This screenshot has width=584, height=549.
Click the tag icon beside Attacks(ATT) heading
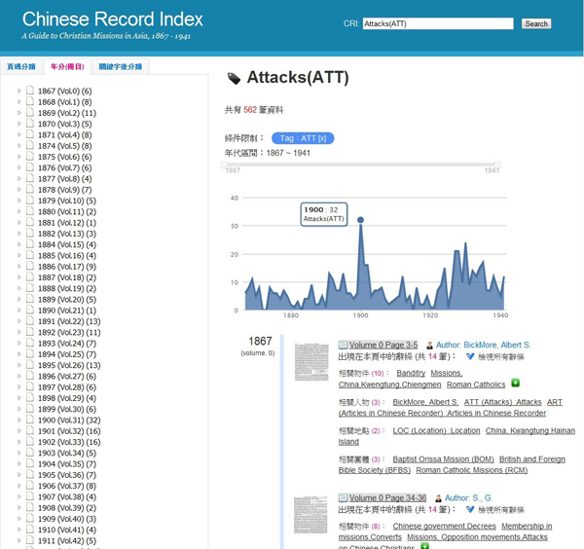tap(234, 79)
